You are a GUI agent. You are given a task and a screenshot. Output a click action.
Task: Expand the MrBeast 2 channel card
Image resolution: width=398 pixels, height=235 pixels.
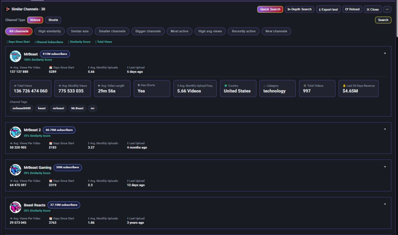[x=385, y=129]
